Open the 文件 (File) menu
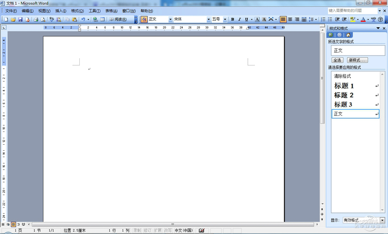388x234 pixels. [x=11, y=11]
